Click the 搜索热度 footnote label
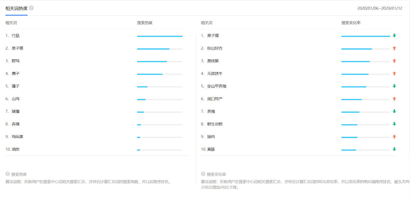Image resolution: width=410 pixels, height=205 pixels. [19, 174]
